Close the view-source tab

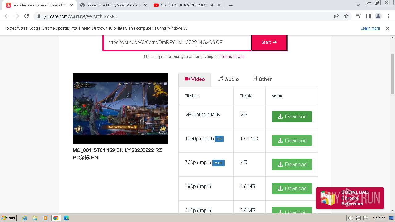coord(145,5)
